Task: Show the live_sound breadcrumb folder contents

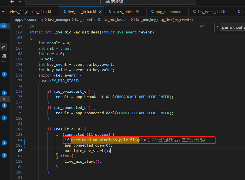Action: pyautogui.click(x=83, y=20)
